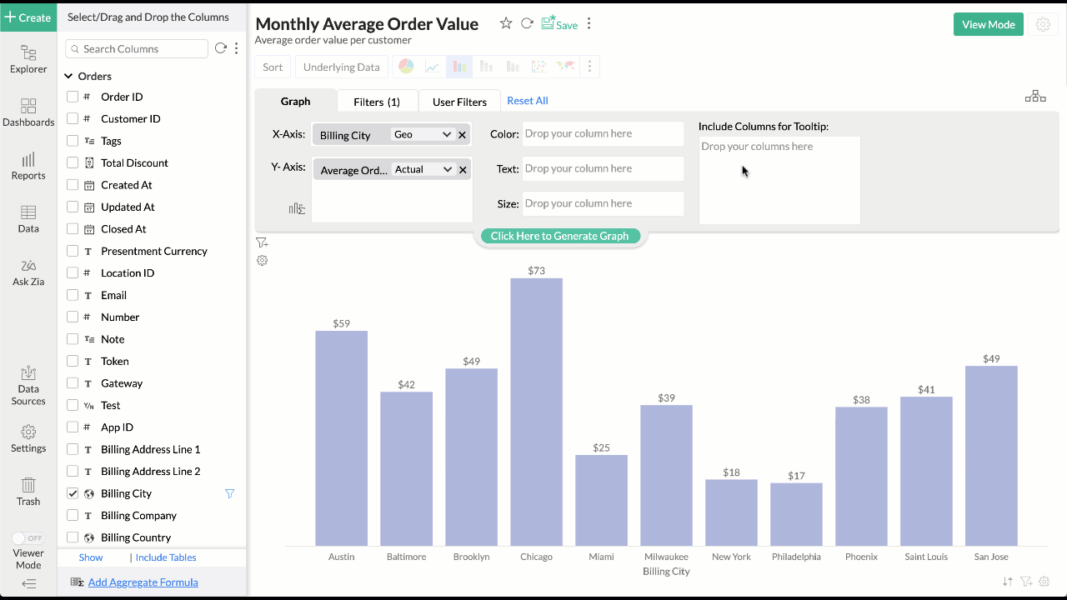Toggle Viewer Mode in the left sidebar

click(x=28, y=537)
